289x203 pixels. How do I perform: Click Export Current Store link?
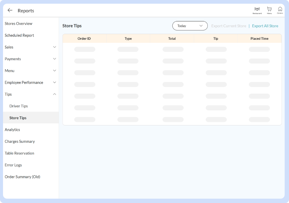pos(228,26)
